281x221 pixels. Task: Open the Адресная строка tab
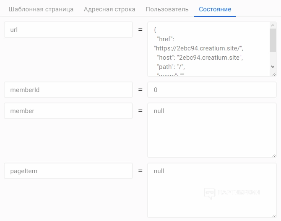(x=109, y=9)
